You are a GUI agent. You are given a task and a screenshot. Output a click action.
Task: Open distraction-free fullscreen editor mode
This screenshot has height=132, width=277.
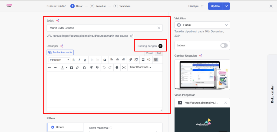[124, 67]
